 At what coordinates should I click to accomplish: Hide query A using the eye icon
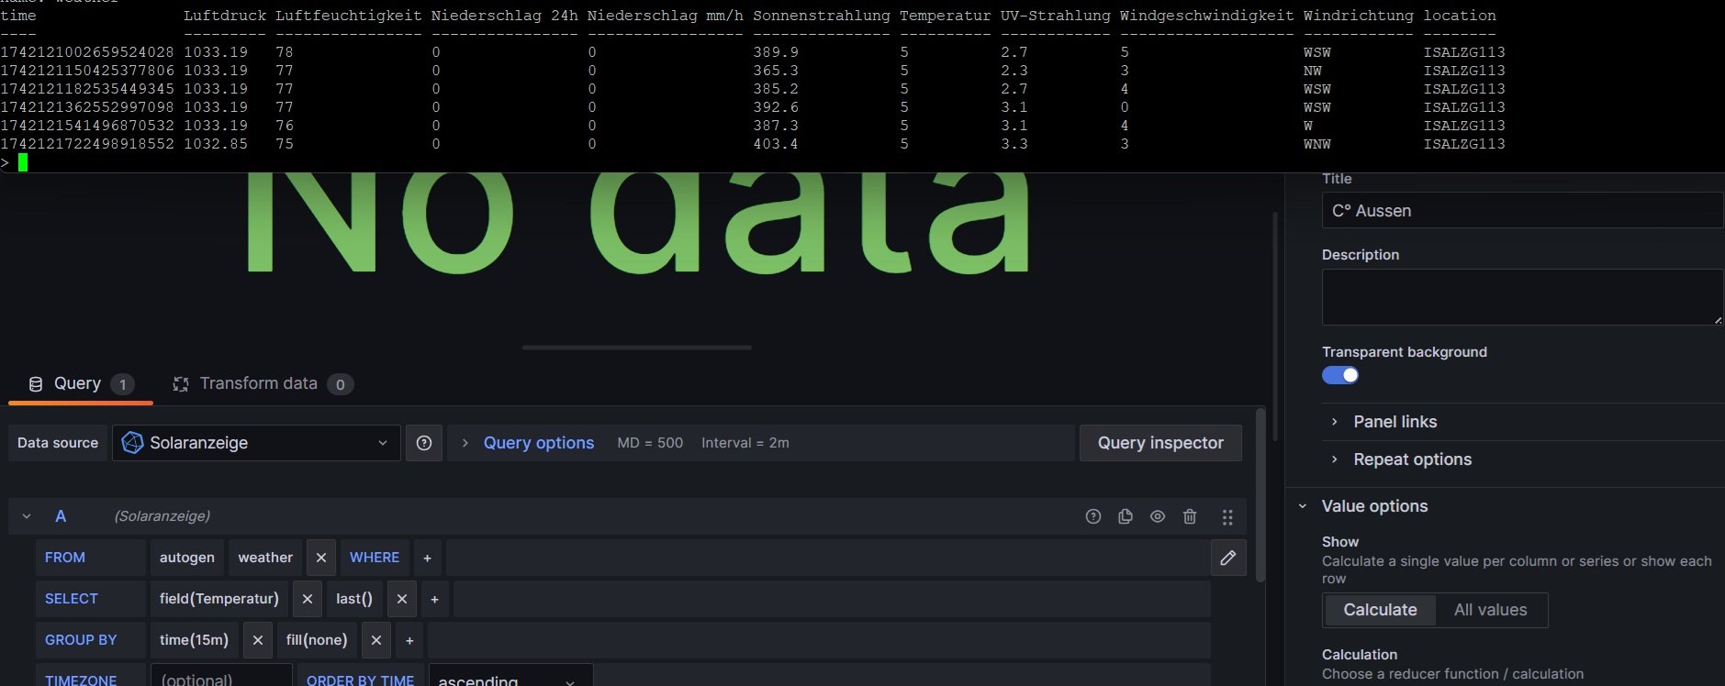click(1158, 516)
